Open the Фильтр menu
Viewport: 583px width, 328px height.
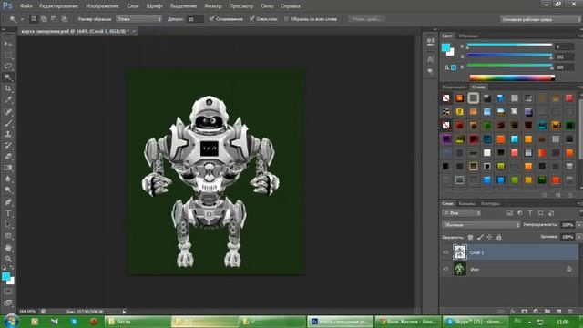pyautogui.click(x=212, y=6)
